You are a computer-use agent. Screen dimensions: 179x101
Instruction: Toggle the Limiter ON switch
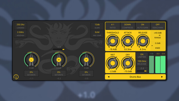(x=142, y=56)
